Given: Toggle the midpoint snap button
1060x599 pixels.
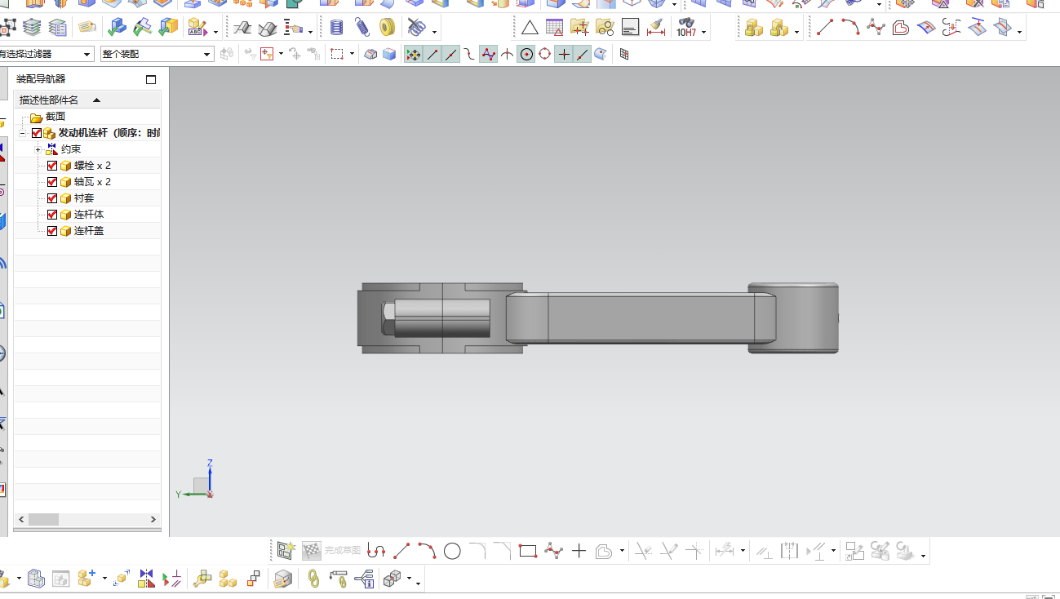Looking at the screenshot, I should point(451,55).
